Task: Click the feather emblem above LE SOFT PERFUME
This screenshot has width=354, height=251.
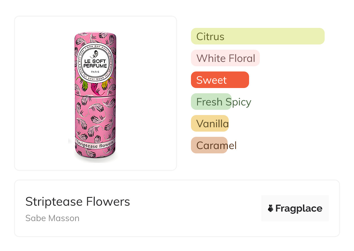Action: (95, 55)
